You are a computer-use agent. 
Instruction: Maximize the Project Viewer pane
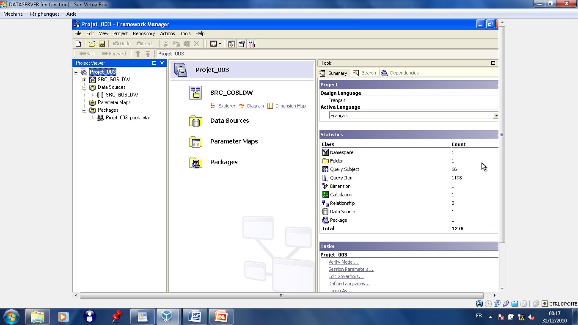(154, 63)
